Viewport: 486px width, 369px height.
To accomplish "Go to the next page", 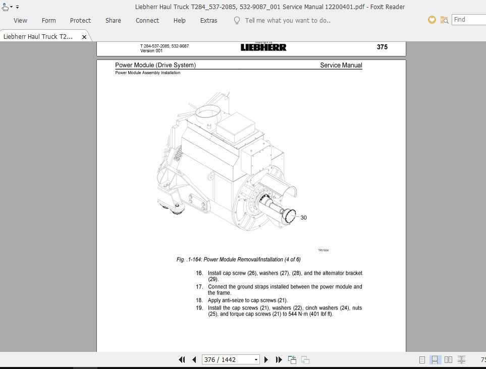I will click(x=266, y=360).
